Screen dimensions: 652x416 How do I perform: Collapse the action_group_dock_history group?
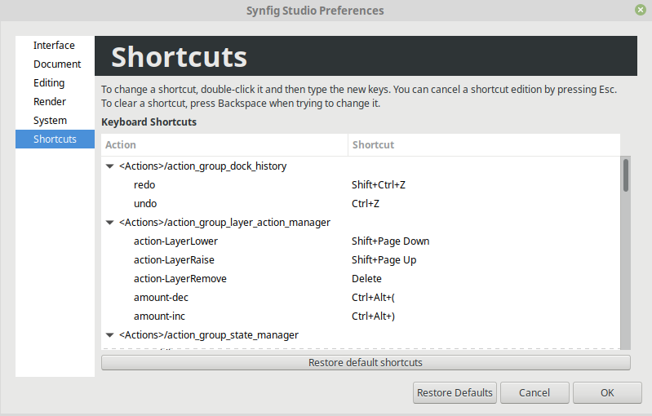(x=110, y=166)
